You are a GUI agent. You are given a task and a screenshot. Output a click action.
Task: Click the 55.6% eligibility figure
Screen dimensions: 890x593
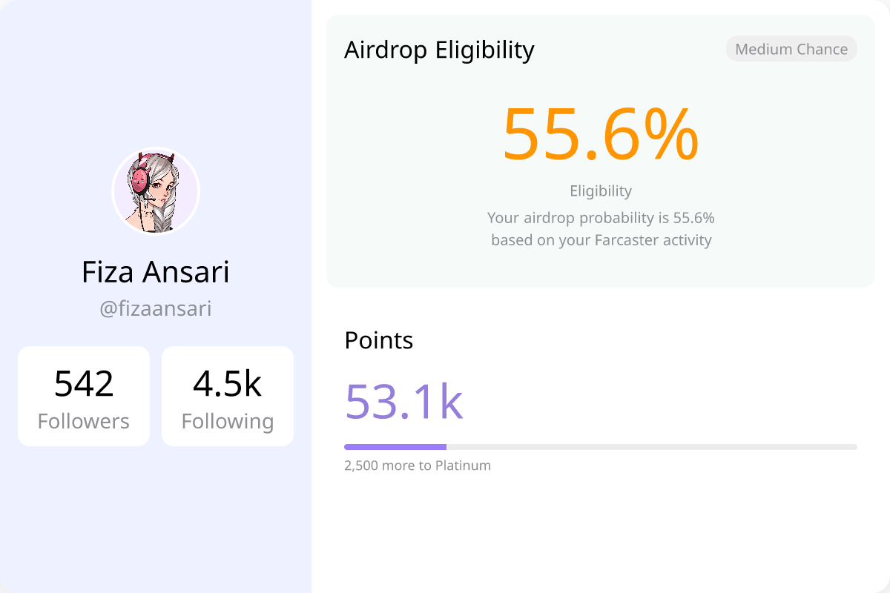[x=601, y=134]
